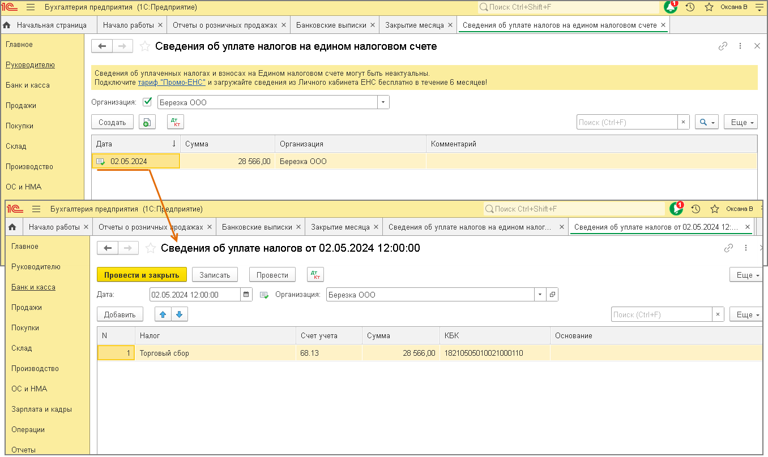Viewport: 768px width, 457px height.
Task: Show Дт/Кт postings of the document
Action: coord(315,275)
